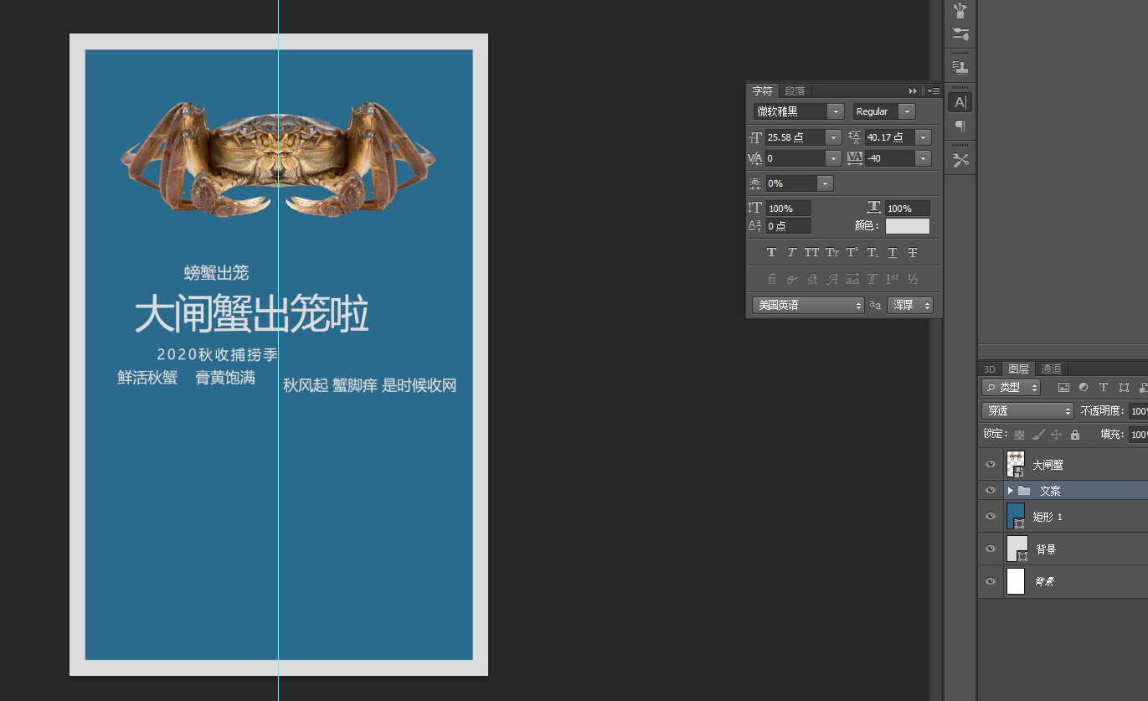Apply Strikethrough text style
Viewport: 1148px width, 701px height.
pyautogui.click(x=913, y=252)
